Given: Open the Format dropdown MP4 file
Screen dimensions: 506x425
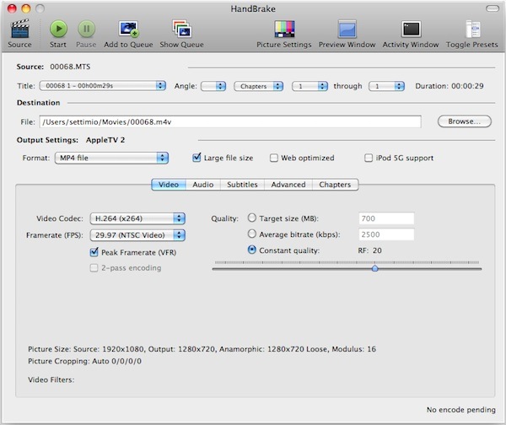Looking at the screenshot, I should click(x=111, y=158).
